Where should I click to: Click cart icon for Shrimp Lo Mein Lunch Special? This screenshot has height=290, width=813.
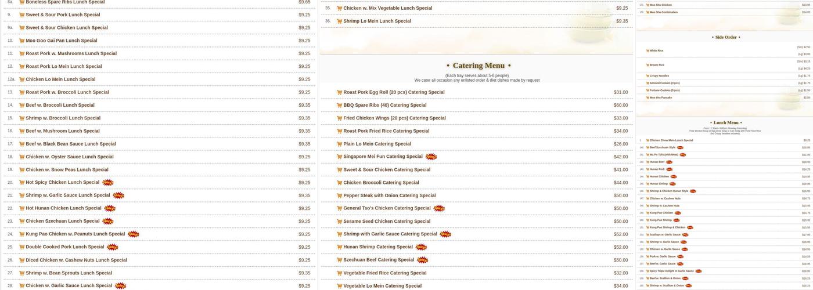[339, 21]
